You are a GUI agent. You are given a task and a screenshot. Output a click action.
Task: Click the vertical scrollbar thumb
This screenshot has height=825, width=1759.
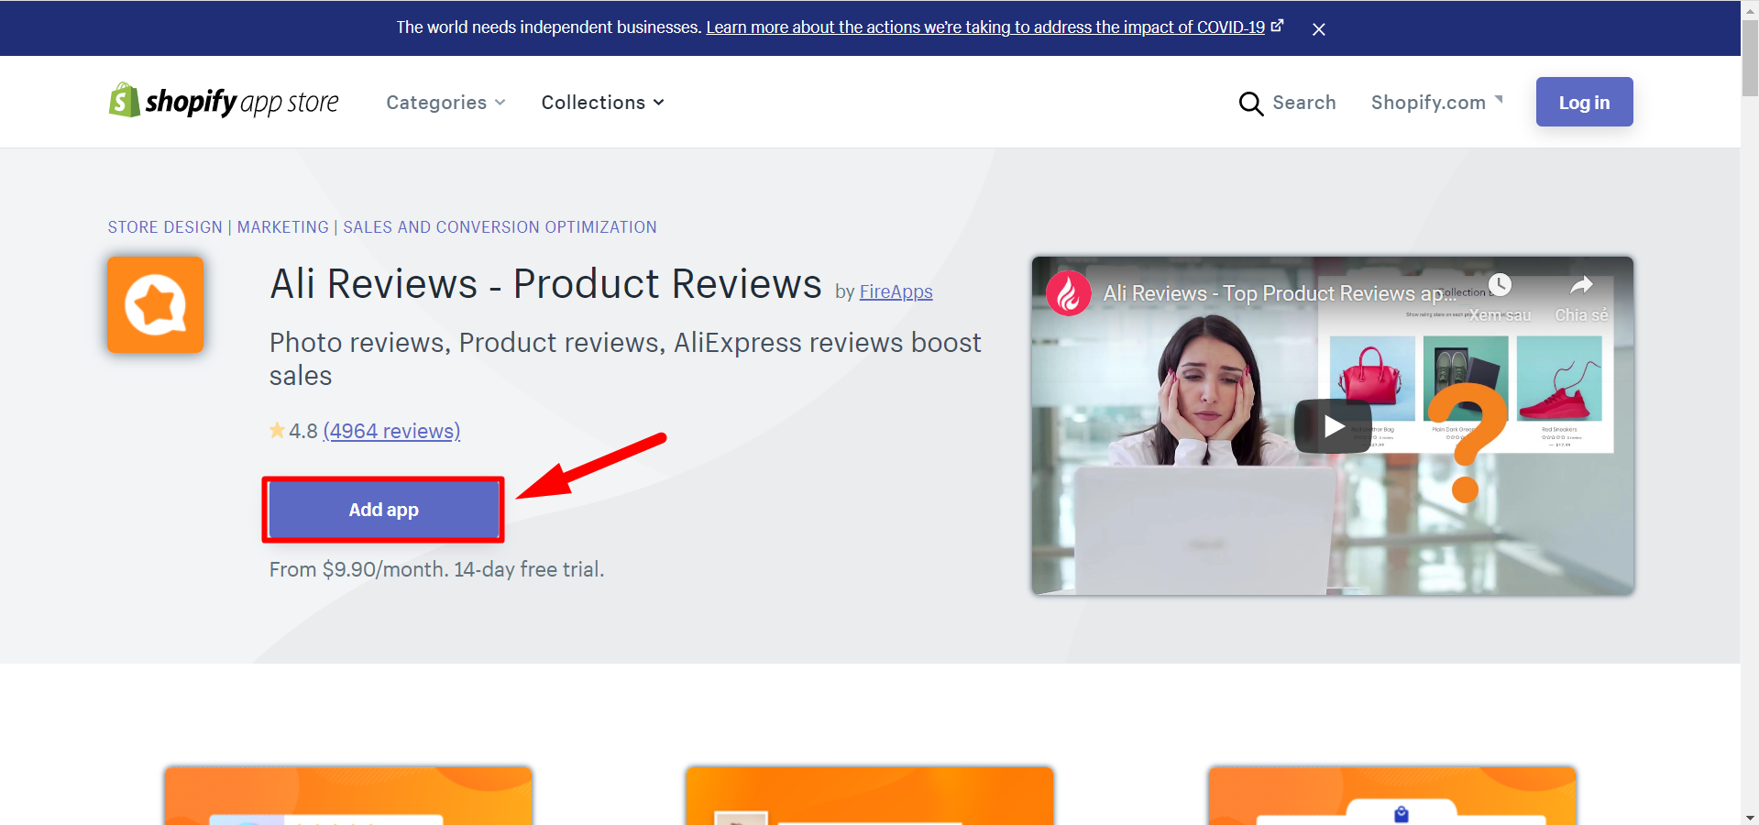[x=1750, y=57]
